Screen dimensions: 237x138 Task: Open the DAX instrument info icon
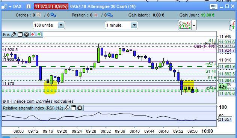pos(29,6)
